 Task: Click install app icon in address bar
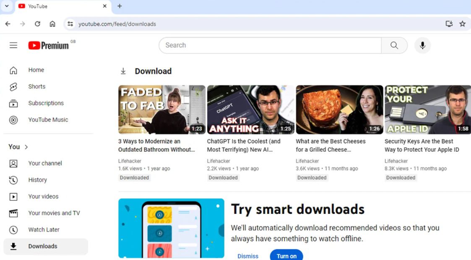pyautogui.click(x=449, y=24)
